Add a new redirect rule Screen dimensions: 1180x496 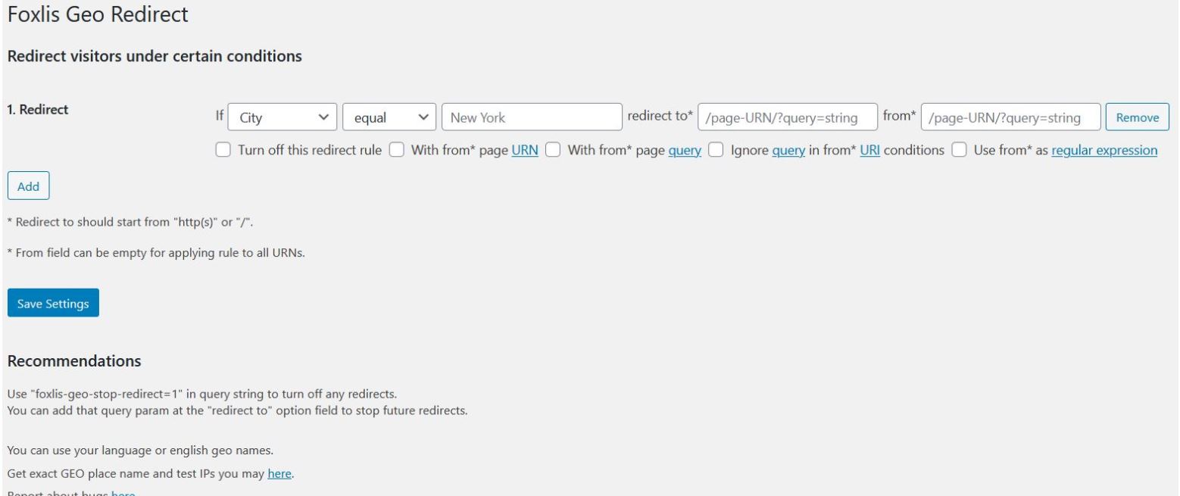(x=28, y=186)
